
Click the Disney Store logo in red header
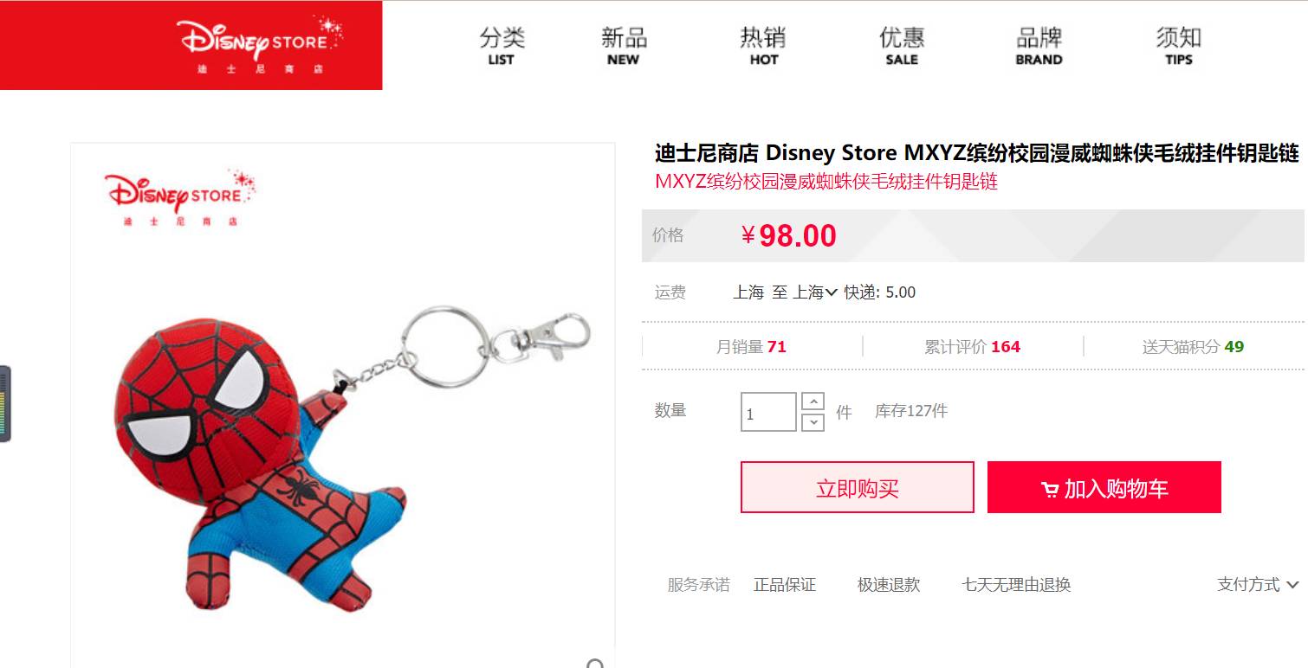click(260, 44)
